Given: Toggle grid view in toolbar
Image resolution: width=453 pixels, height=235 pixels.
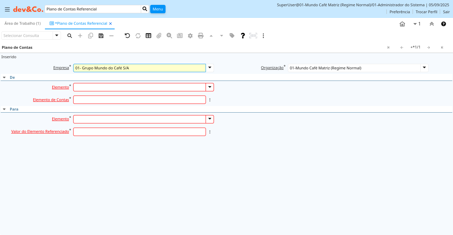Looking at the screenshot, I should 148,36.
